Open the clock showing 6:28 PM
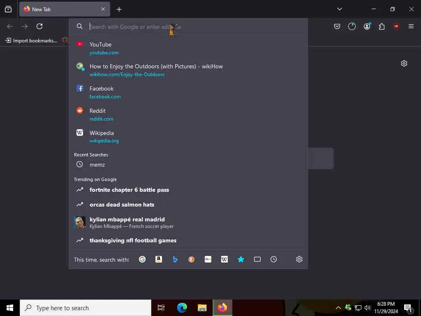This screenshot has width=421, height=316. pyautogui.click(x=386, y=308)
